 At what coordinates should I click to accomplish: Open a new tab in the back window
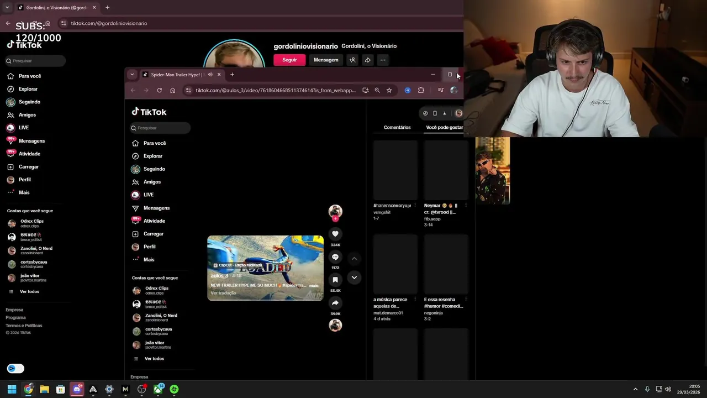click(107, 7)
